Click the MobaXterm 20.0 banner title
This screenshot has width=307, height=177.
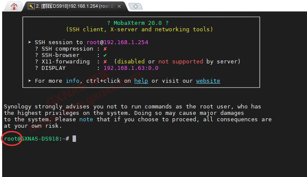pos(141,23)
